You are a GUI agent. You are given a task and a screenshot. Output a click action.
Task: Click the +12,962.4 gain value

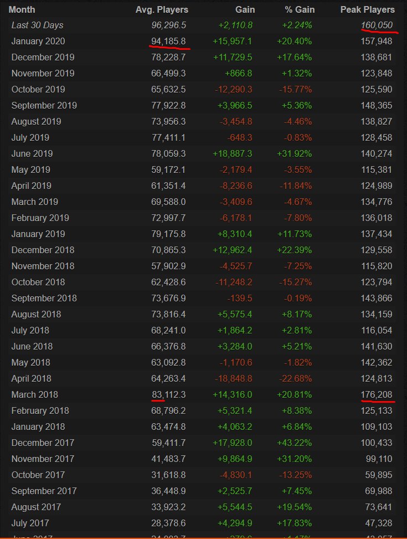(233, 250)
